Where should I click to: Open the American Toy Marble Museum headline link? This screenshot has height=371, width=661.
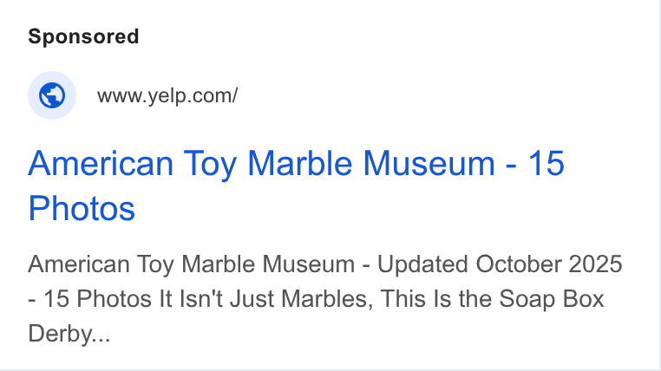(296, 185)
